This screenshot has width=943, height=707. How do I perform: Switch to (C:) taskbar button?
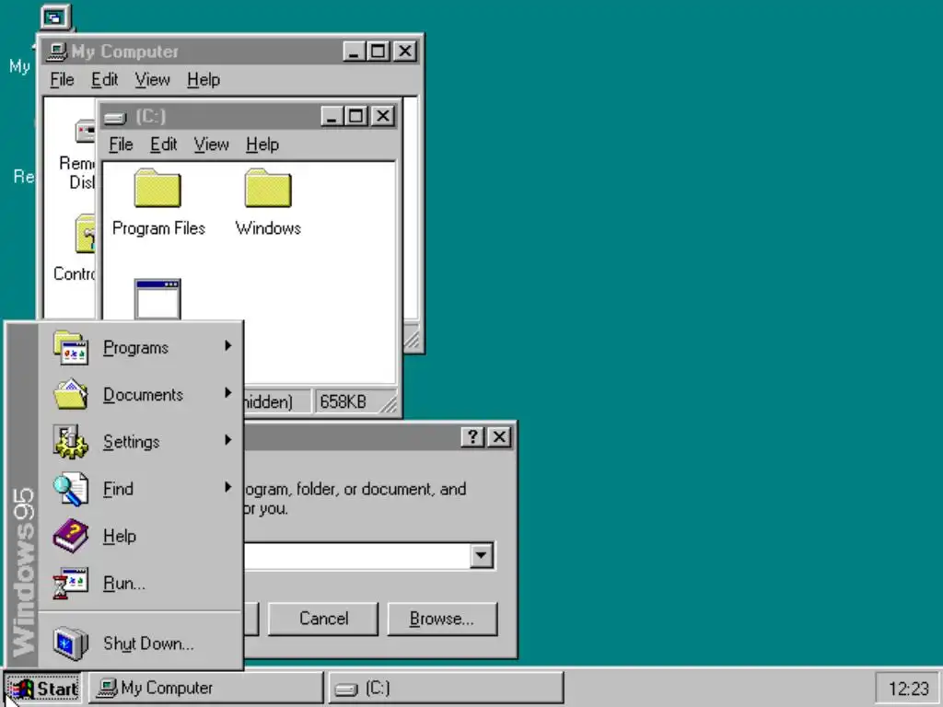pos(446,688)
